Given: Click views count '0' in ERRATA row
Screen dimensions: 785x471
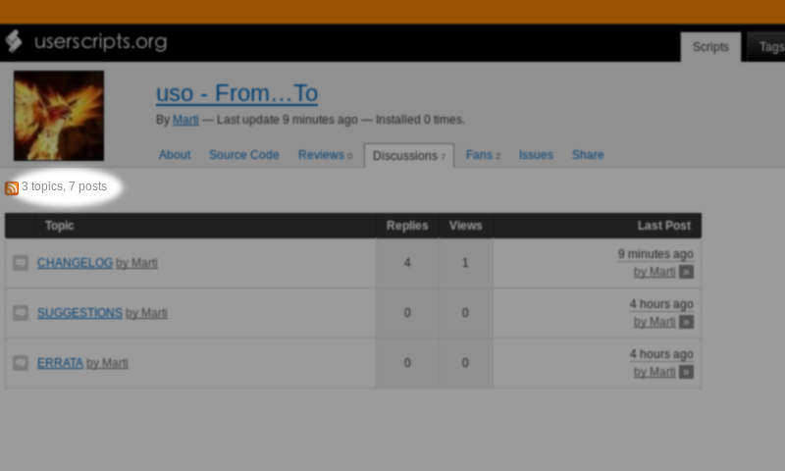Looking at the screenshot, I should pyautogui.click(x=465, y=363).
